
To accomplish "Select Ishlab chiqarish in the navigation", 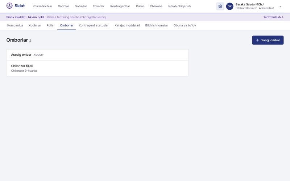I will [179, 6].
